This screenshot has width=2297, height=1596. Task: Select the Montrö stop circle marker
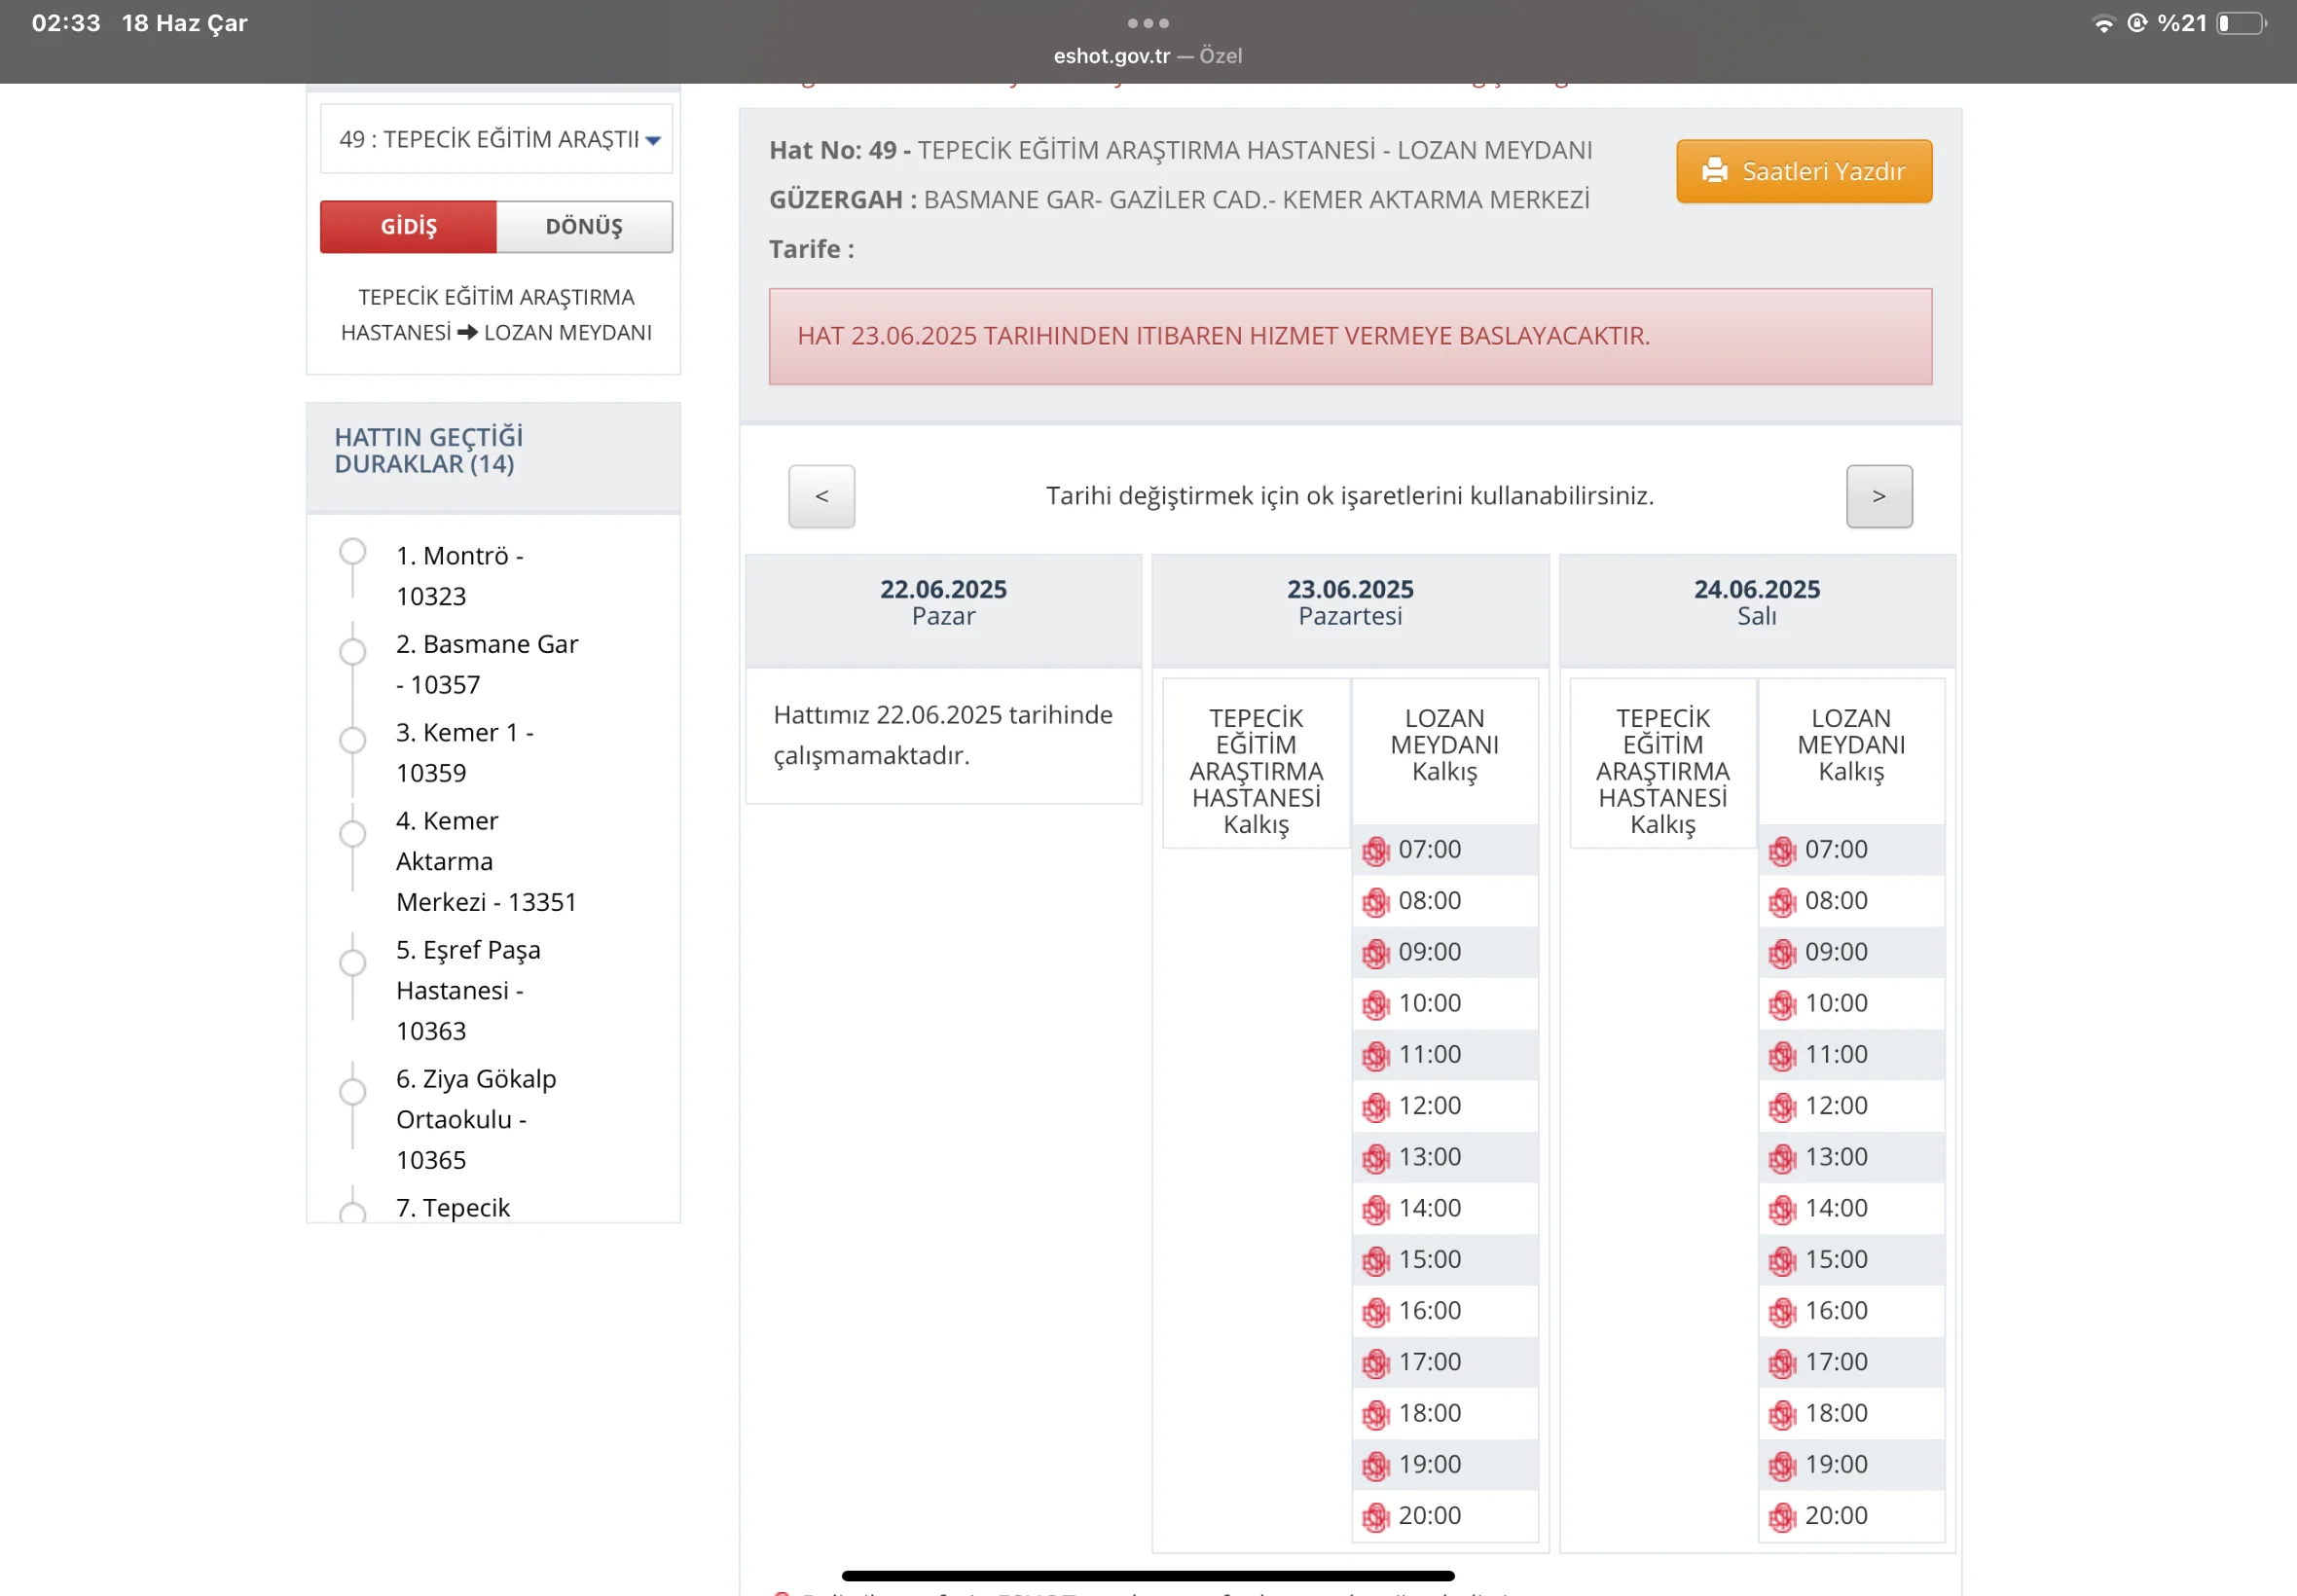click(x=352, y=552)
